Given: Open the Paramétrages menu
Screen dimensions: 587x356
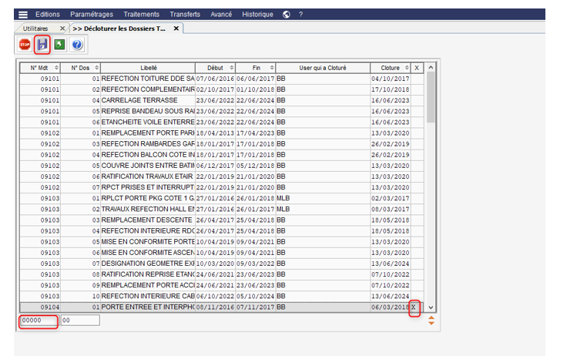Looking at the screenshot, I should click(91, 15).
